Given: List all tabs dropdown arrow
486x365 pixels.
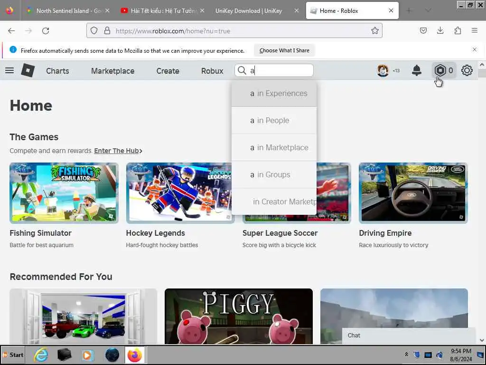Looking at the screenshot, I should 428,10.
